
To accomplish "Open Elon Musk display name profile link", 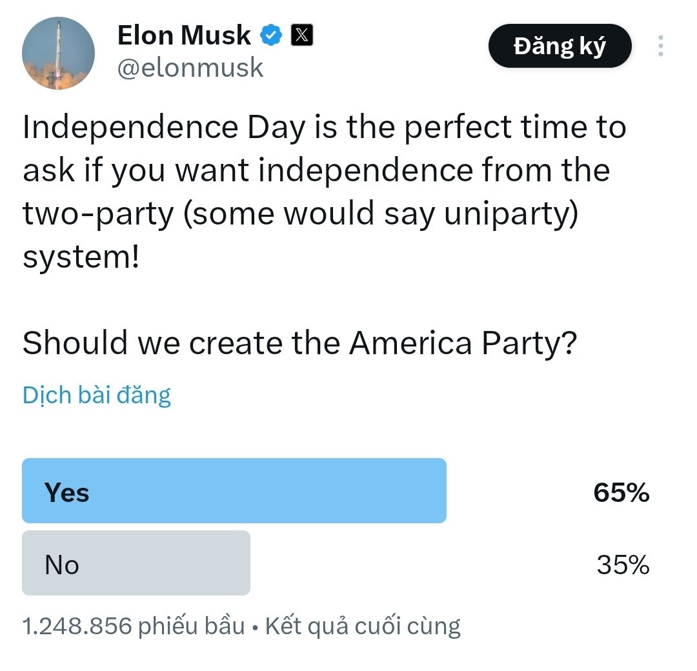I will point(184,35).
